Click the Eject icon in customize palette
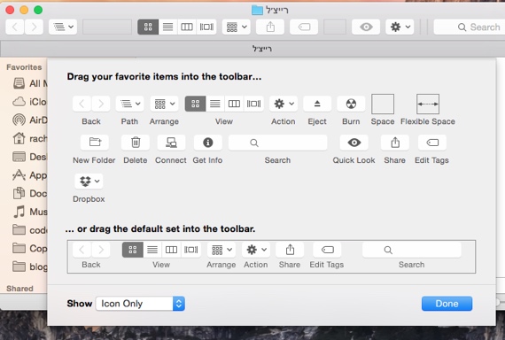The image size is (505, 340). coord(317,104)
